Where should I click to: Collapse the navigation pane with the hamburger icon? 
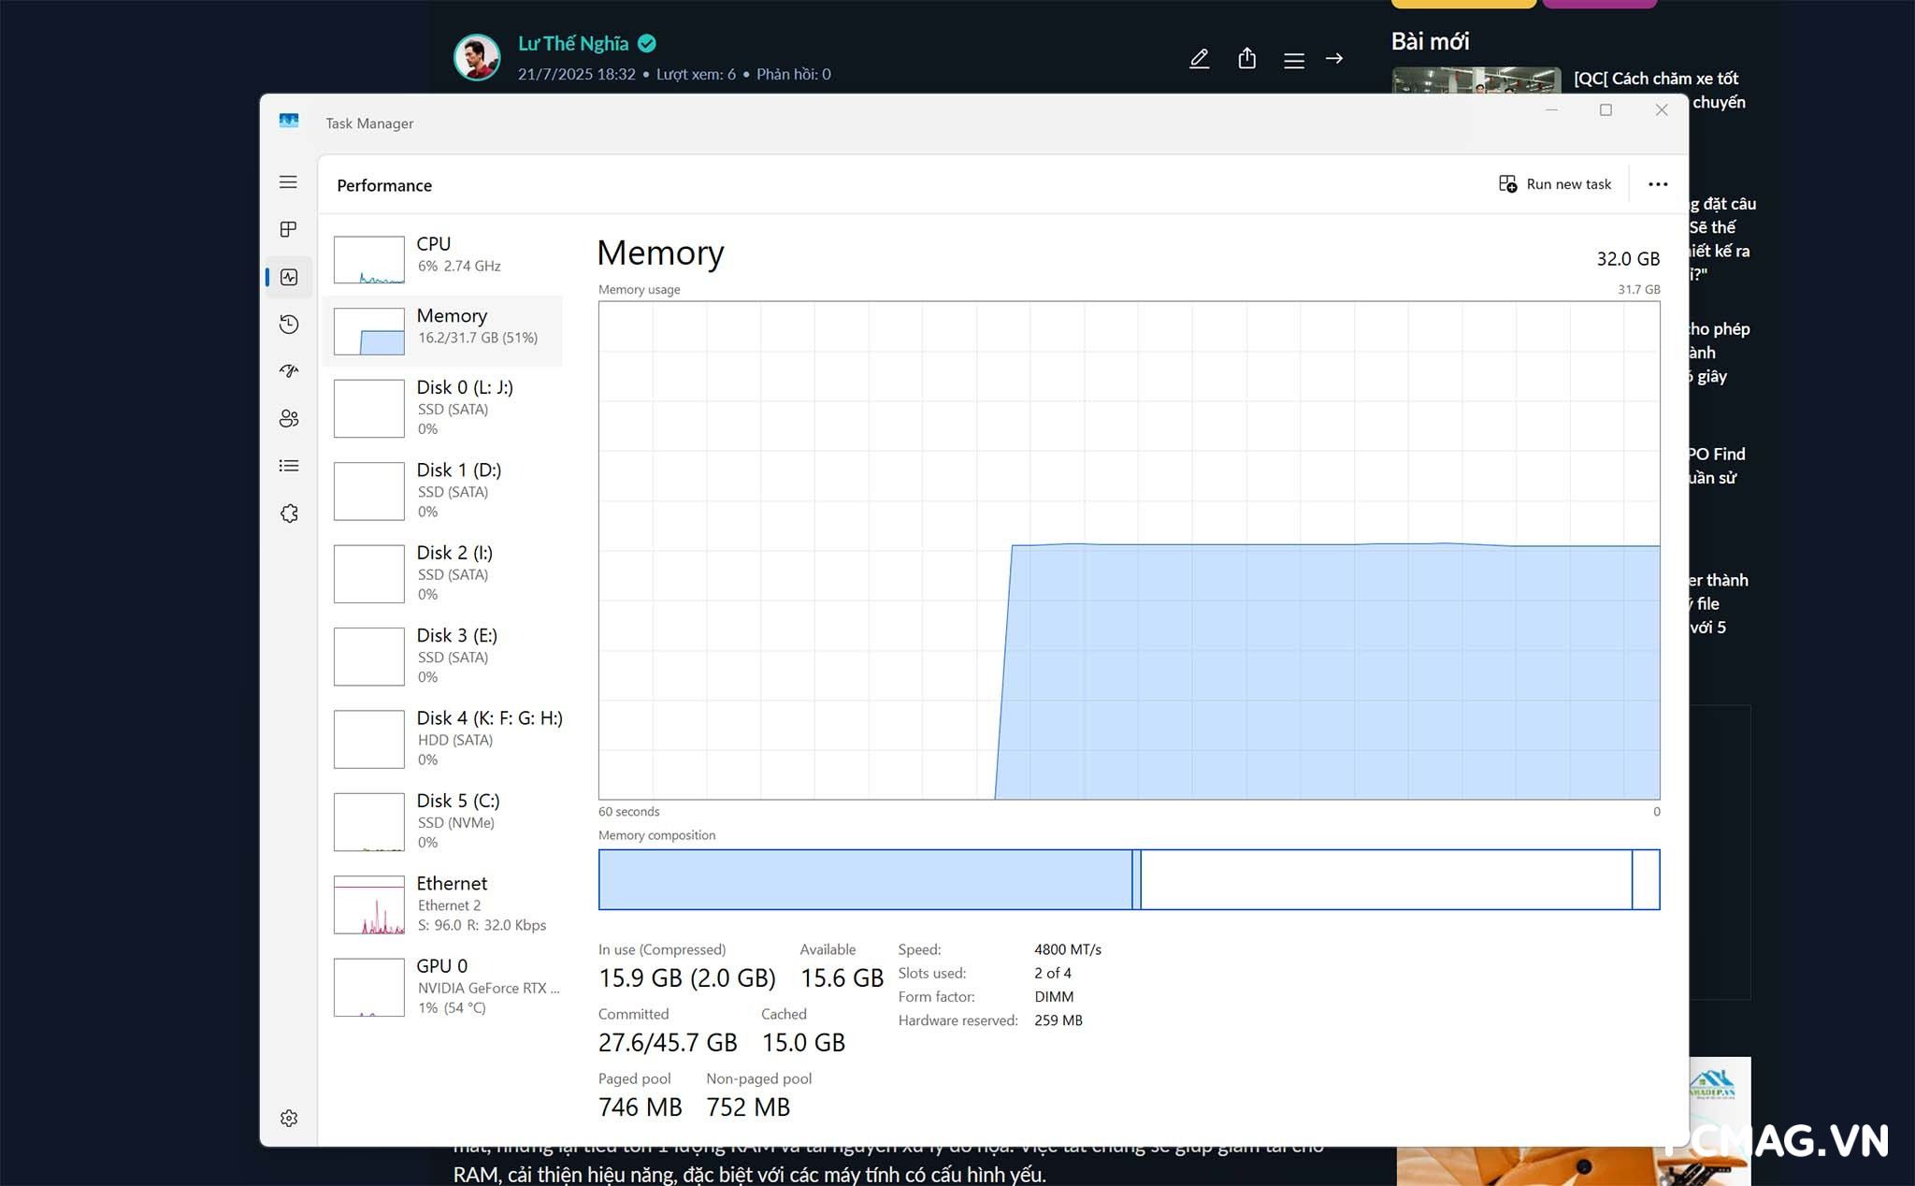pyautogui.click(x=288, y=182)
